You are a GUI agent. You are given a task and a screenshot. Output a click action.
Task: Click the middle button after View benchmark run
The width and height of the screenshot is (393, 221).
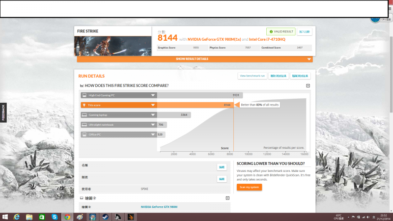tap(278, 76)
